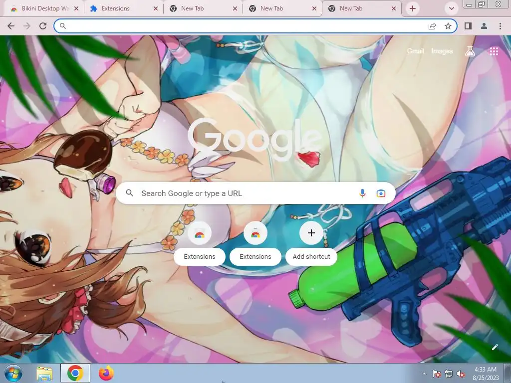Close the Extensions tab
The height and width of the screenshot is (383, 511).
156,8
